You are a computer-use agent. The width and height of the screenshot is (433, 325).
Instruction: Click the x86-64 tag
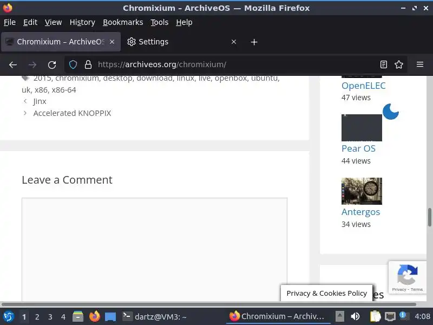click(x=64, y=90)
